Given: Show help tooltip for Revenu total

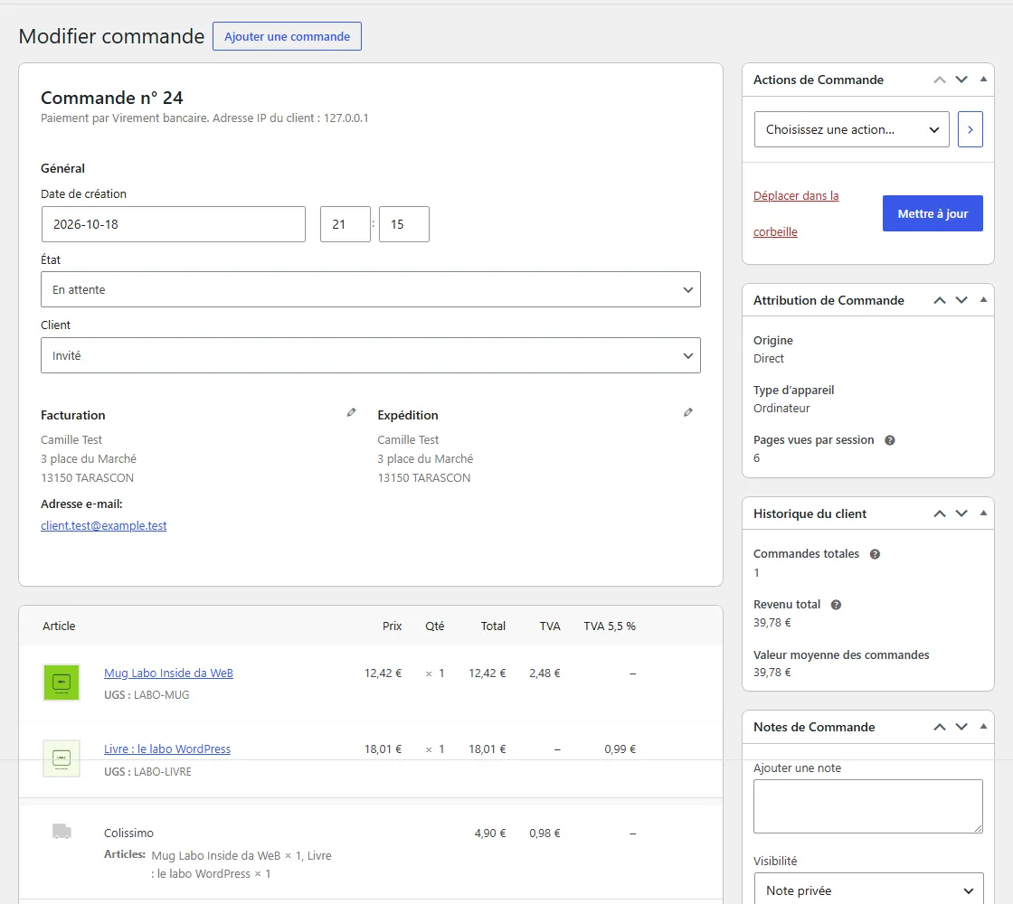Looking at the screenshot, I should pos(836,605).
